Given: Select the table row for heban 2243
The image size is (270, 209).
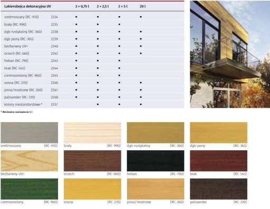Looking at the screenshot, I should point(92,61).
